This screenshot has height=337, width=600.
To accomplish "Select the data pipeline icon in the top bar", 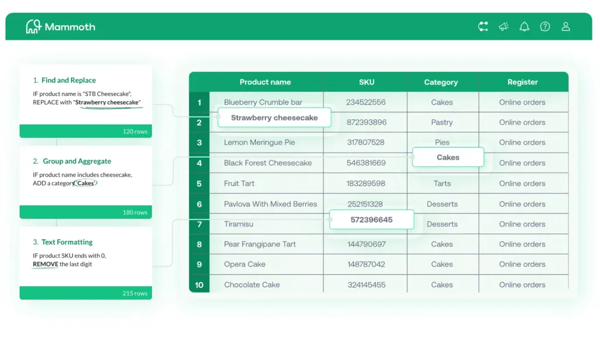I will point(483,26).
